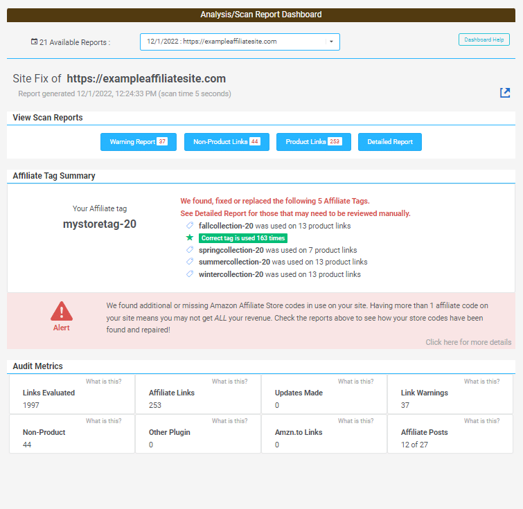Click the mystoretag-20 affiliate tag text
Image resolution: width=523 pixels, height=509 pixels.
99,224
